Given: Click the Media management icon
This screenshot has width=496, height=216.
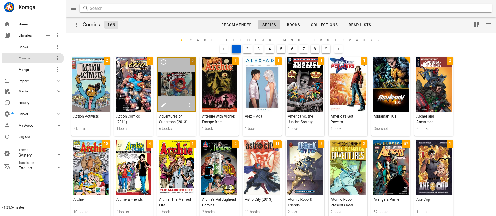Looking at the screenshot, I should pos(7,91).
